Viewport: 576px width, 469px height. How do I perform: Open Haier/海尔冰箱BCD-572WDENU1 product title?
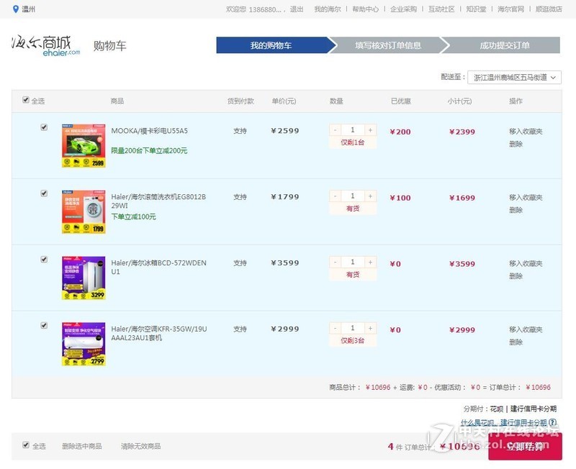pyautogui.click(x=158, y=267)
